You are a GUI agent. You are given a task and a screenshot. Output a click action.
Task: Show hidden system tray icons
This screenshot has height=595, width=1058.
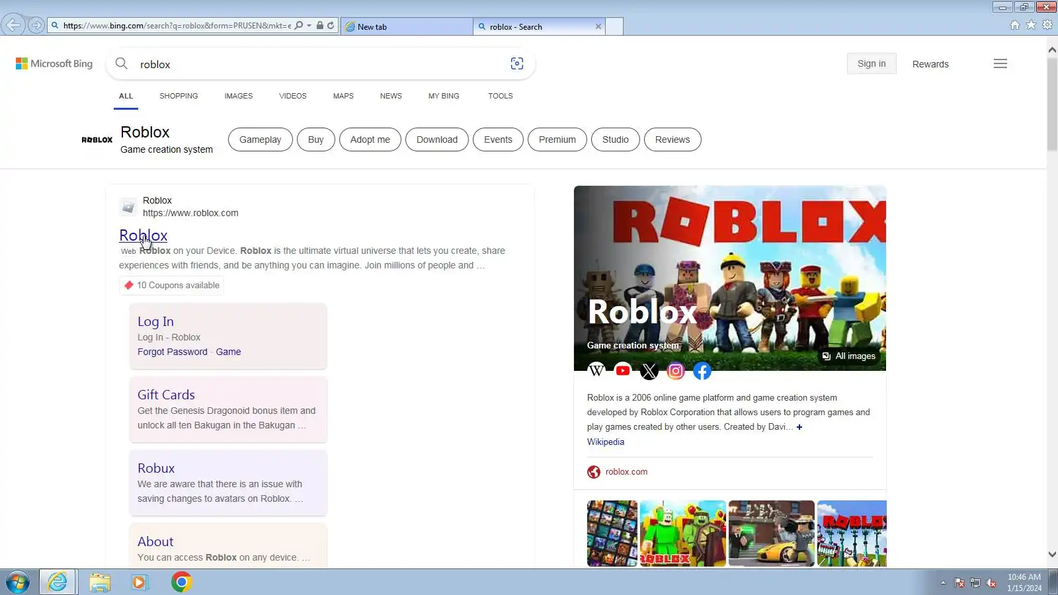[x=943, y=582]
